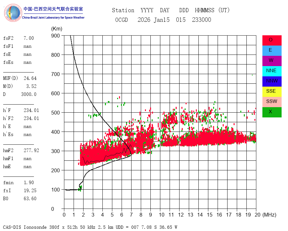The width and height of the screenshot is (288, 231).
Task: Click the purple W legend swatch
Action: point(272,61)
